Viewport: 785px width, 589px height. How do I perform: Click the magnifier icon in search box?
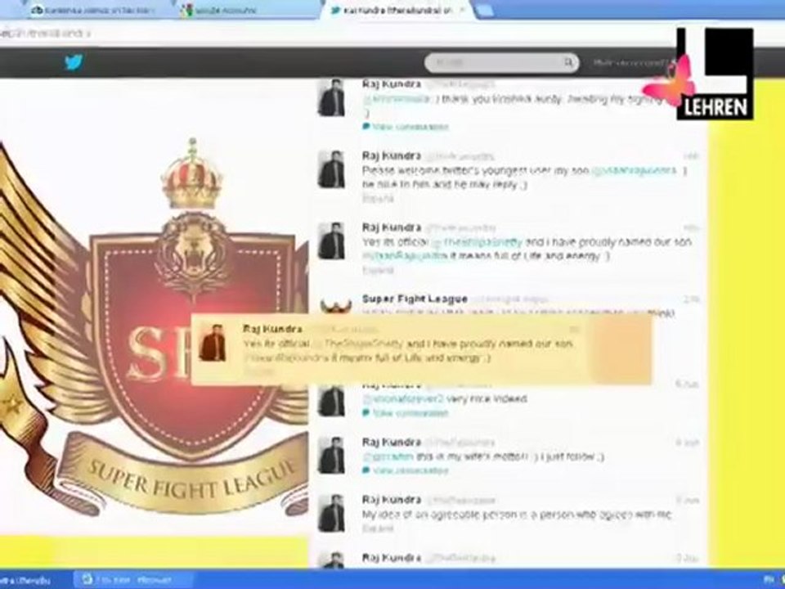568,63
